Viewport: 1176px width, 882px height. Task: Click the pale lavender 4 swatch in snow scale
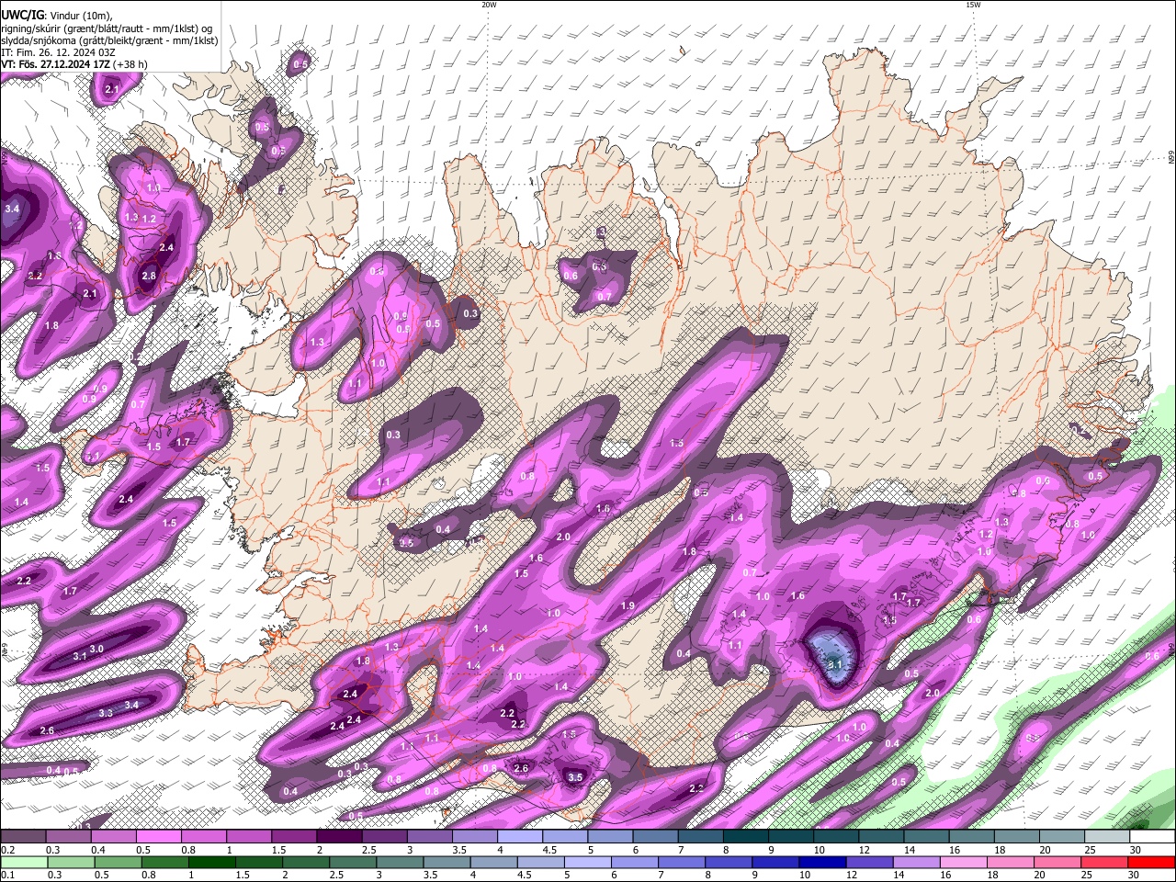[x=519, y=836]
